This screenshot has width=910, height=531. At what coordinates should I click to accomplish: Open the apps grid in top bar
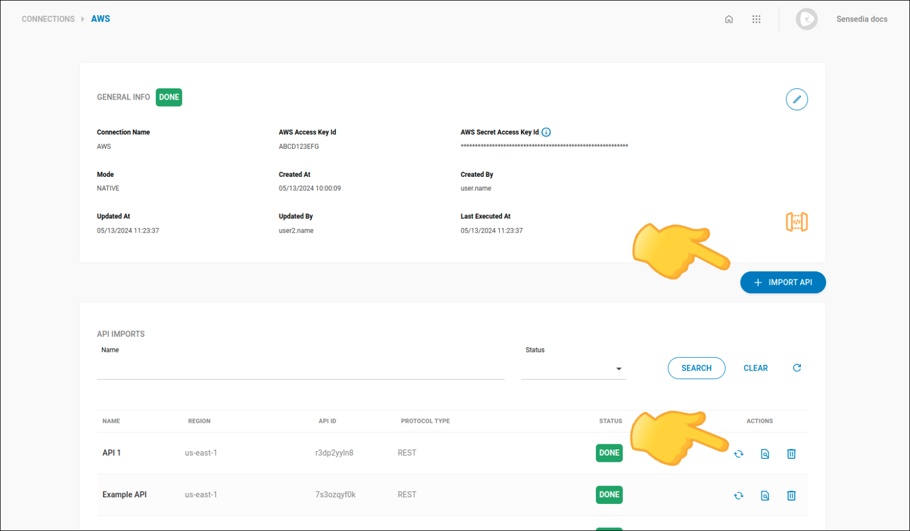(756, 19)
